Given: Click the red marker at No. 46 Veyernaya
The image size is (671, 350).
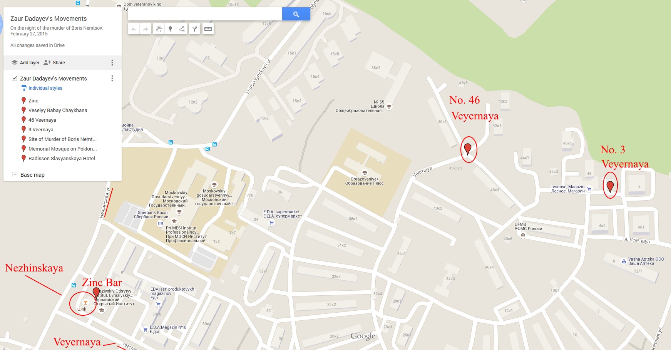Looking at the screenshot, I should 468,149.
